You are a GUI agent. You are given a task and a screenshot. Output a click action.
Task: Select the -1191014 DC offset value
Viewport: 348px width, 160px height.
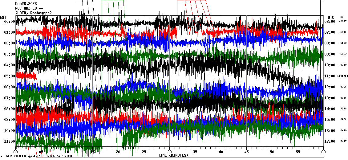[342, 76]
